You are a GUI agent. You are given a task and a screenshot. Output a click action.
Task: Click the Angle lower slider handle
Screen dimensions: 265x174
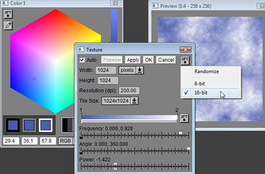click(81, 153)
